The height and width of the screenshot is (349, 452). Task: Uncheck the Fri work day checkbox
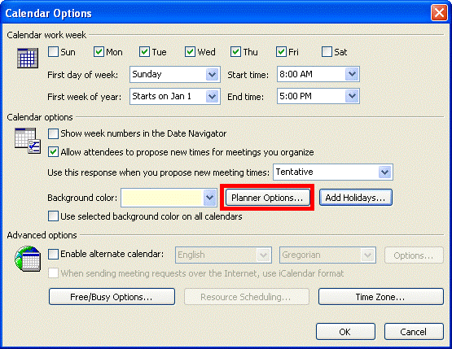coord(281,52)
